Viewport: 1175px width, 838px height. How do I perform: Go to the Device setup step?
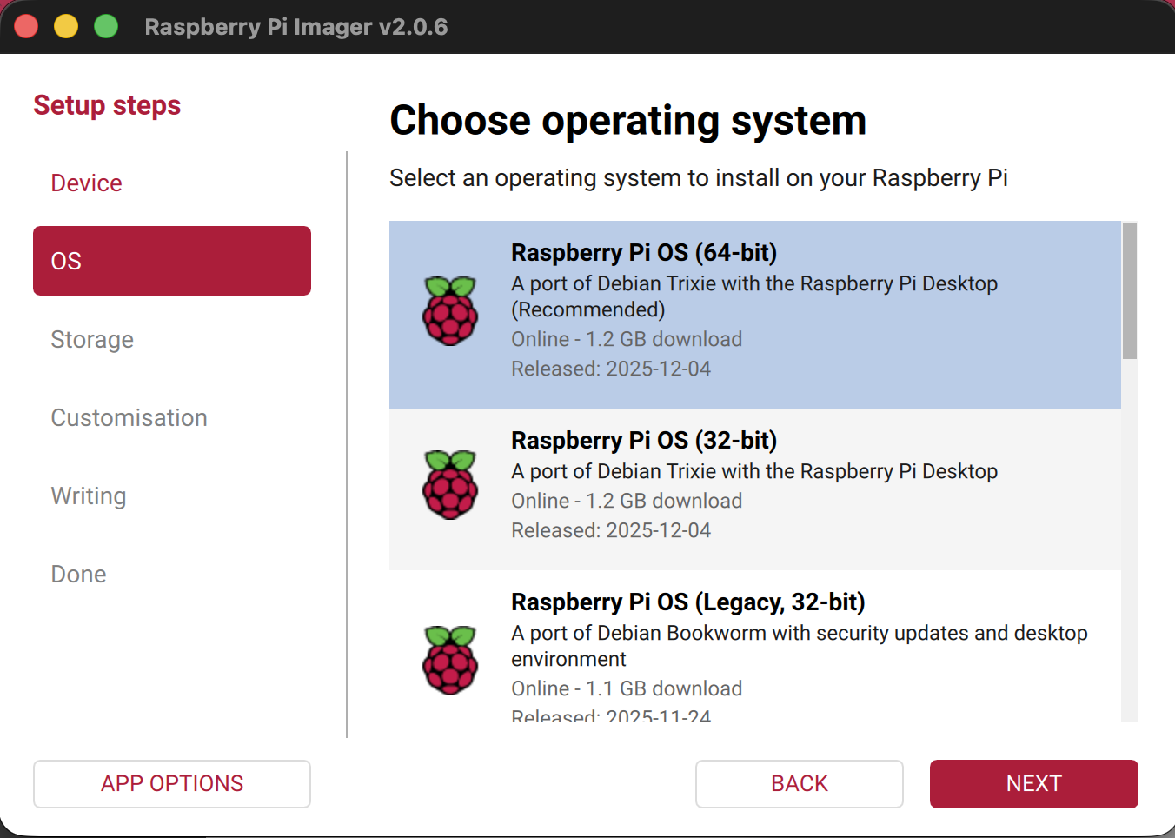click(86, 183)
